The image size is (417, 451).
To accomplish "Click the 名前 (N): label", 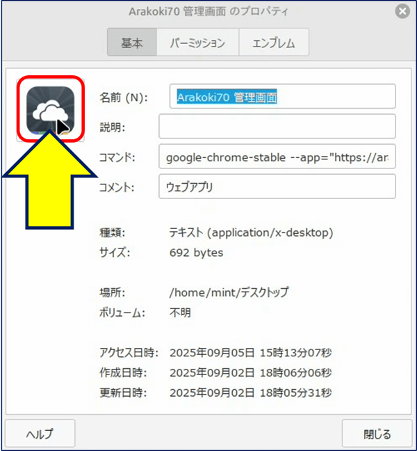I will 124,98.
